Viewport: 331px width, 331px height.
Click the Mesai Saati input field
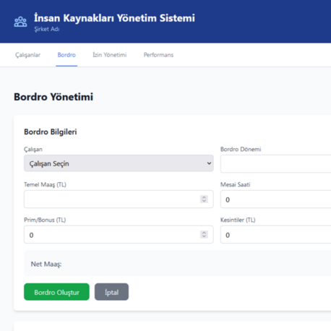pyautogui.click(x=275, y=199)
